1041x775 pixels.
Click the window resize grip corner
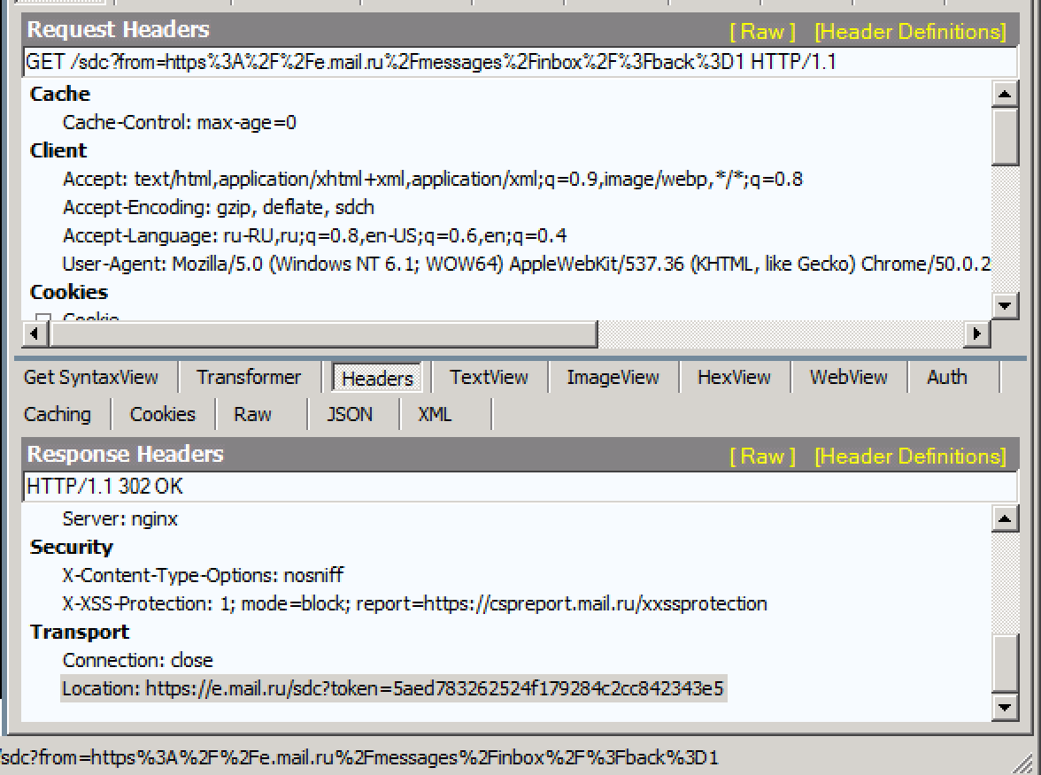pos(1027,762)
